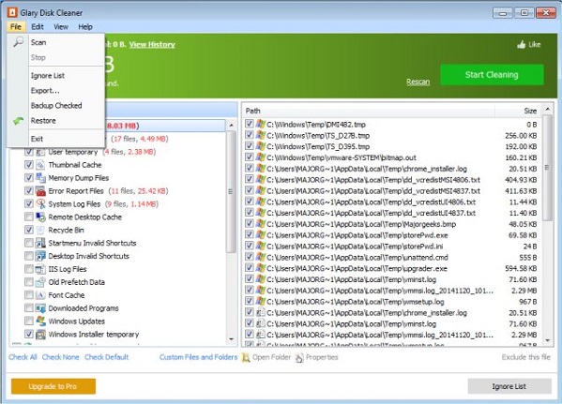The width and height of the screenshot is (562, 404).
Task: Open the File menu
Action: (16, 27)
